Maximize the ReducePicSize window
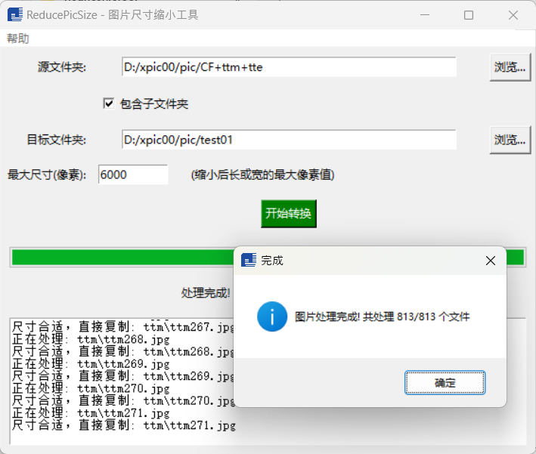Screen dimensions: 536x454 (469, 15)
